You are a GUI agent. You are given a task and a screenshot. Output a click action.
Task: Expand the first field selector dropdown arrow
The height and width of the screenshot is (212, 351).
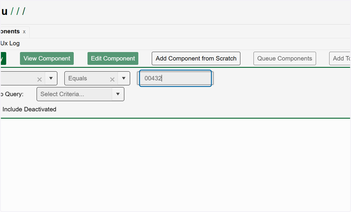tap(51, 78)
